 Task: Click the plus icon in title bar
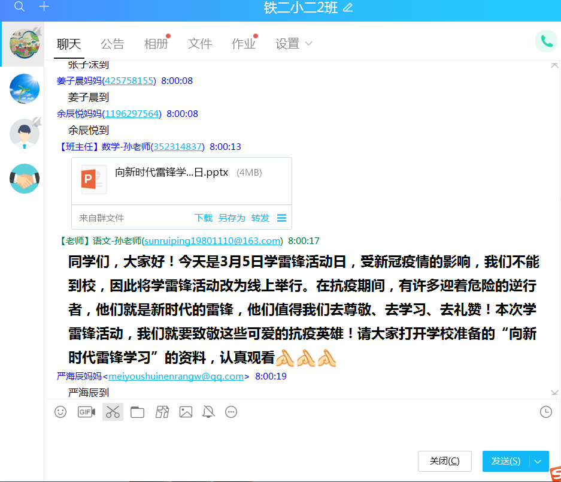point(44,7)
